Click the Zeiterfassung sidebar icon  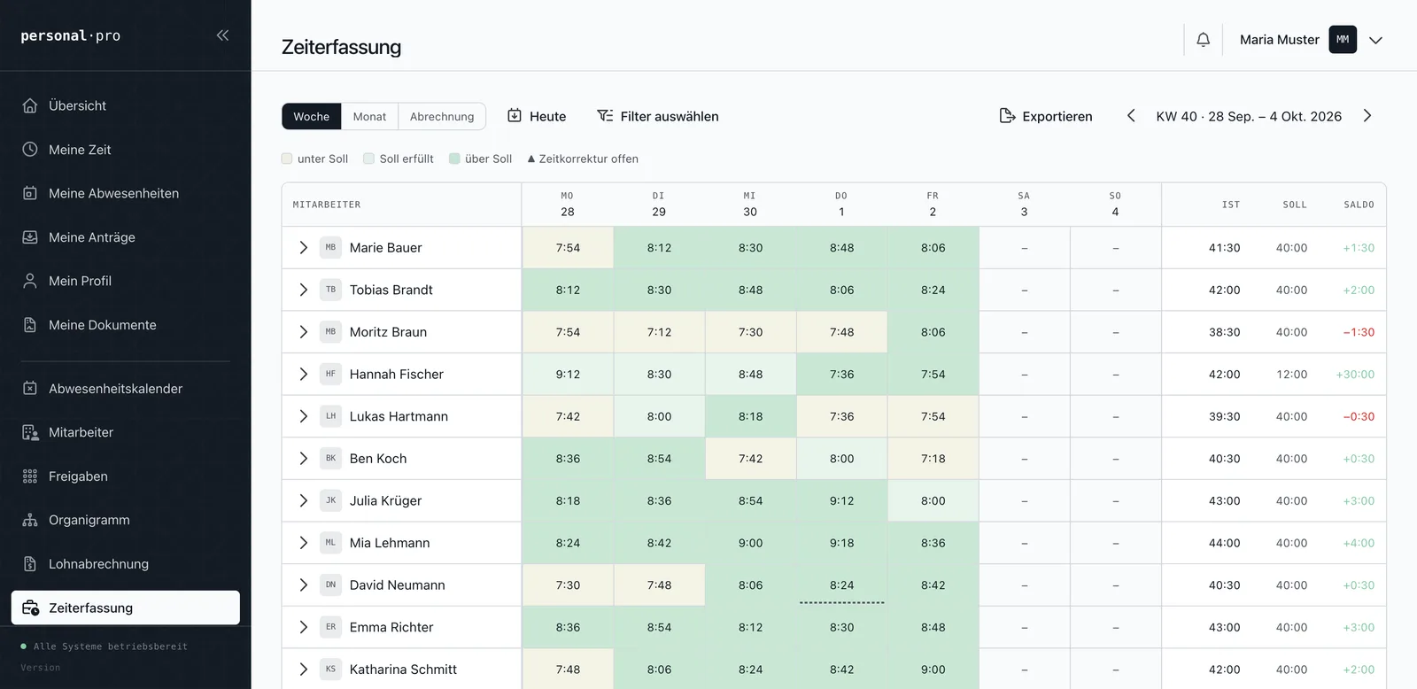[30, 608]
